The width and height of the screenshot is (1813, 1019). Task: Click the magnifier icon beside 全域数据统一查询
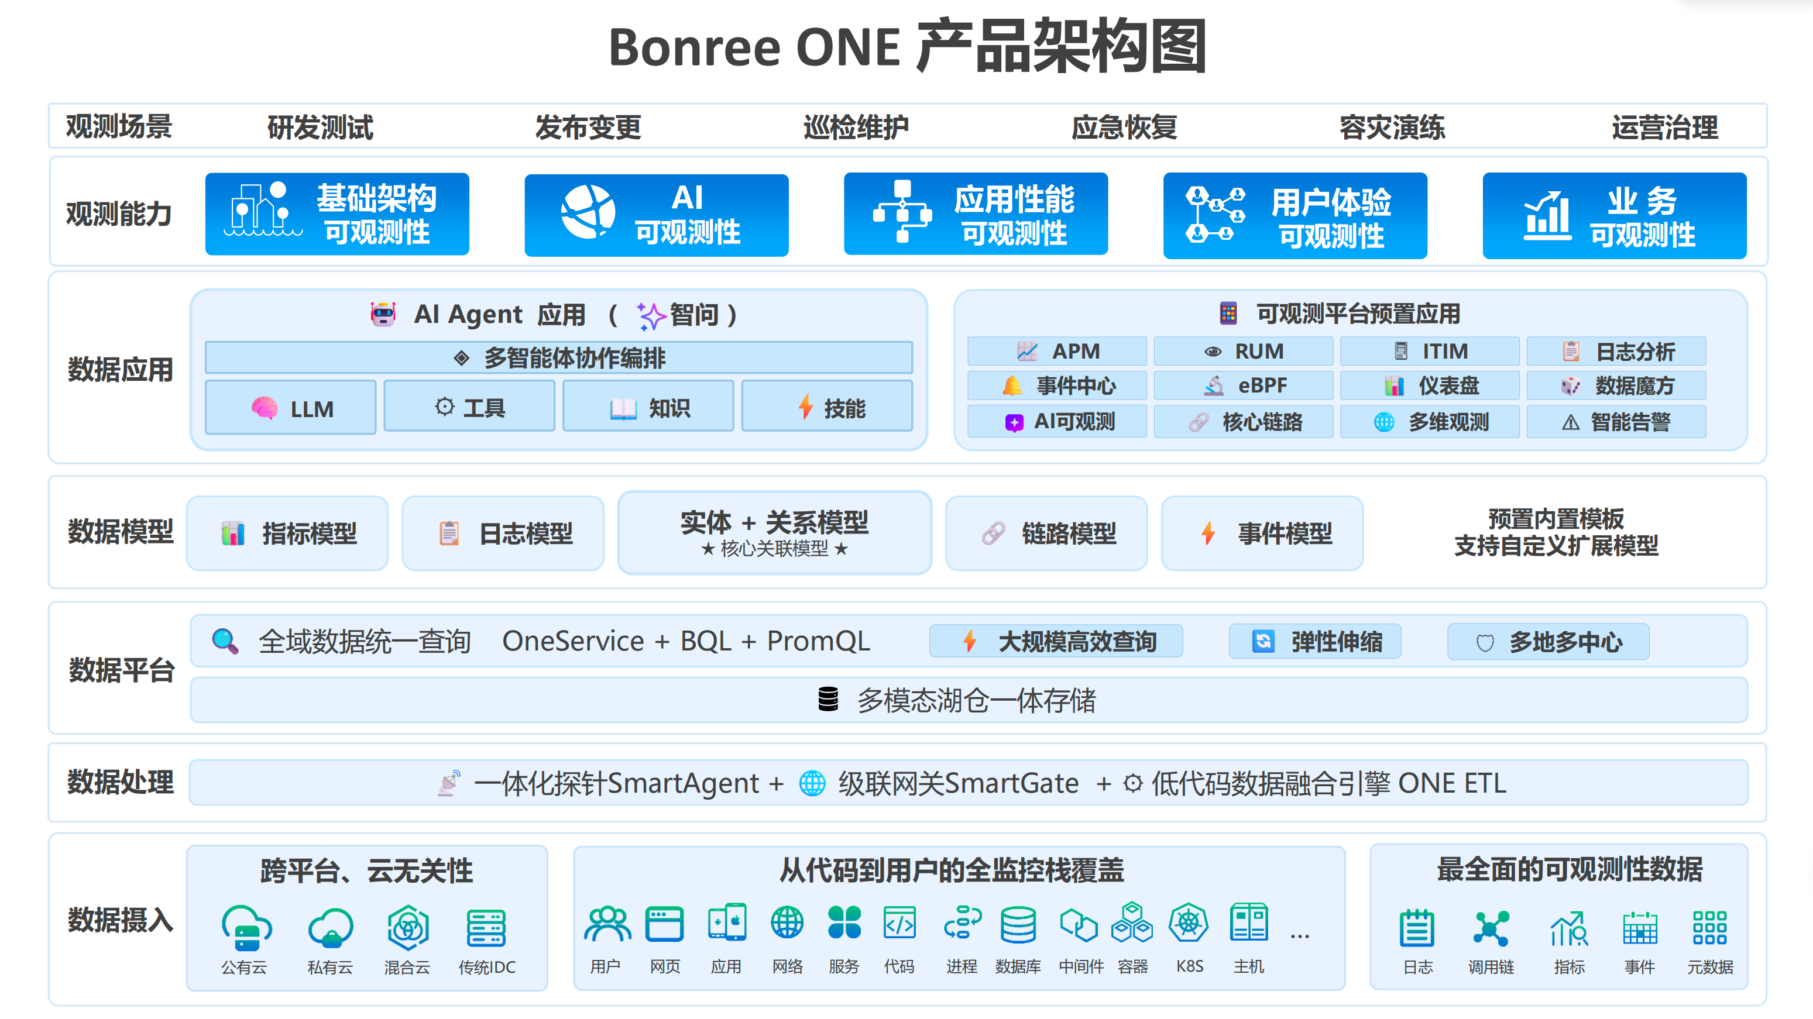tap(225, 641)
